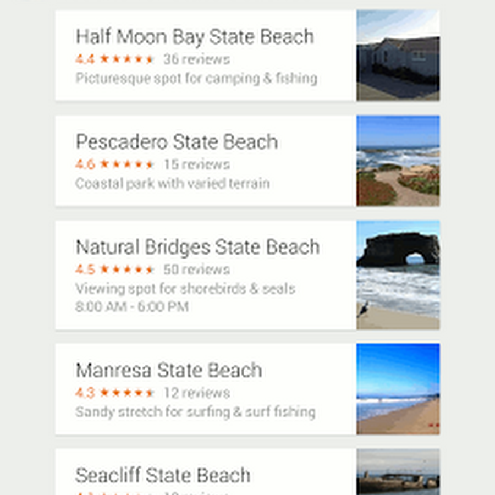
Task: View the 12 reviews for Manresa
Action: [x=196, y=393]
